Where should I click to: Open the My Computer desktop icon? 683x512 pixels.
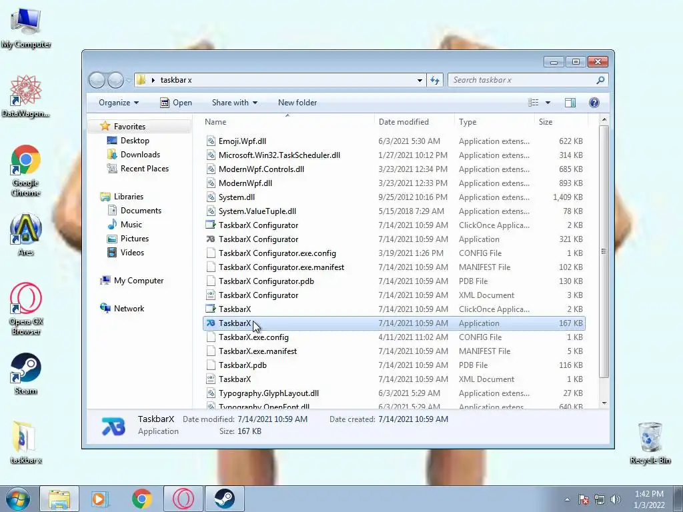[x=26, y=28]
